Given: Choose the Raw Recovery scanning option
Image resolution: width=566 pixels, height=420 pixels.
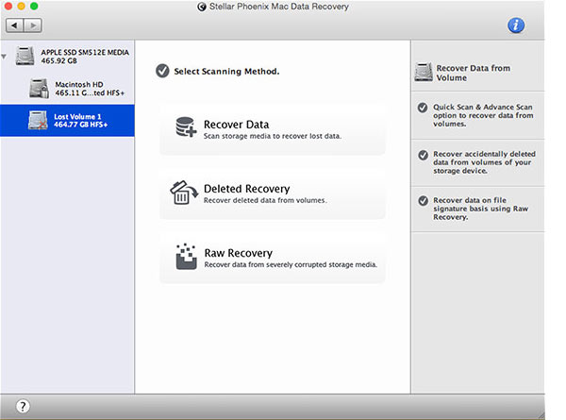Looking at the screenshot, I should pyautogui.click(x=273, y=258).
